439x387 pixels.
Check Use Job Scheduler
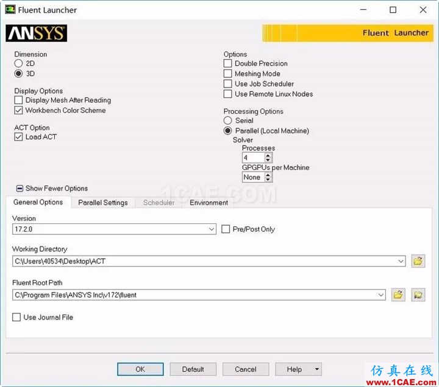(x=227, y=84)
